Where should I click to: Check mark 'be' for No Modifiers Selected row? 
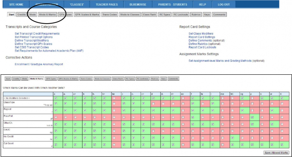click(x=114, y=98)
